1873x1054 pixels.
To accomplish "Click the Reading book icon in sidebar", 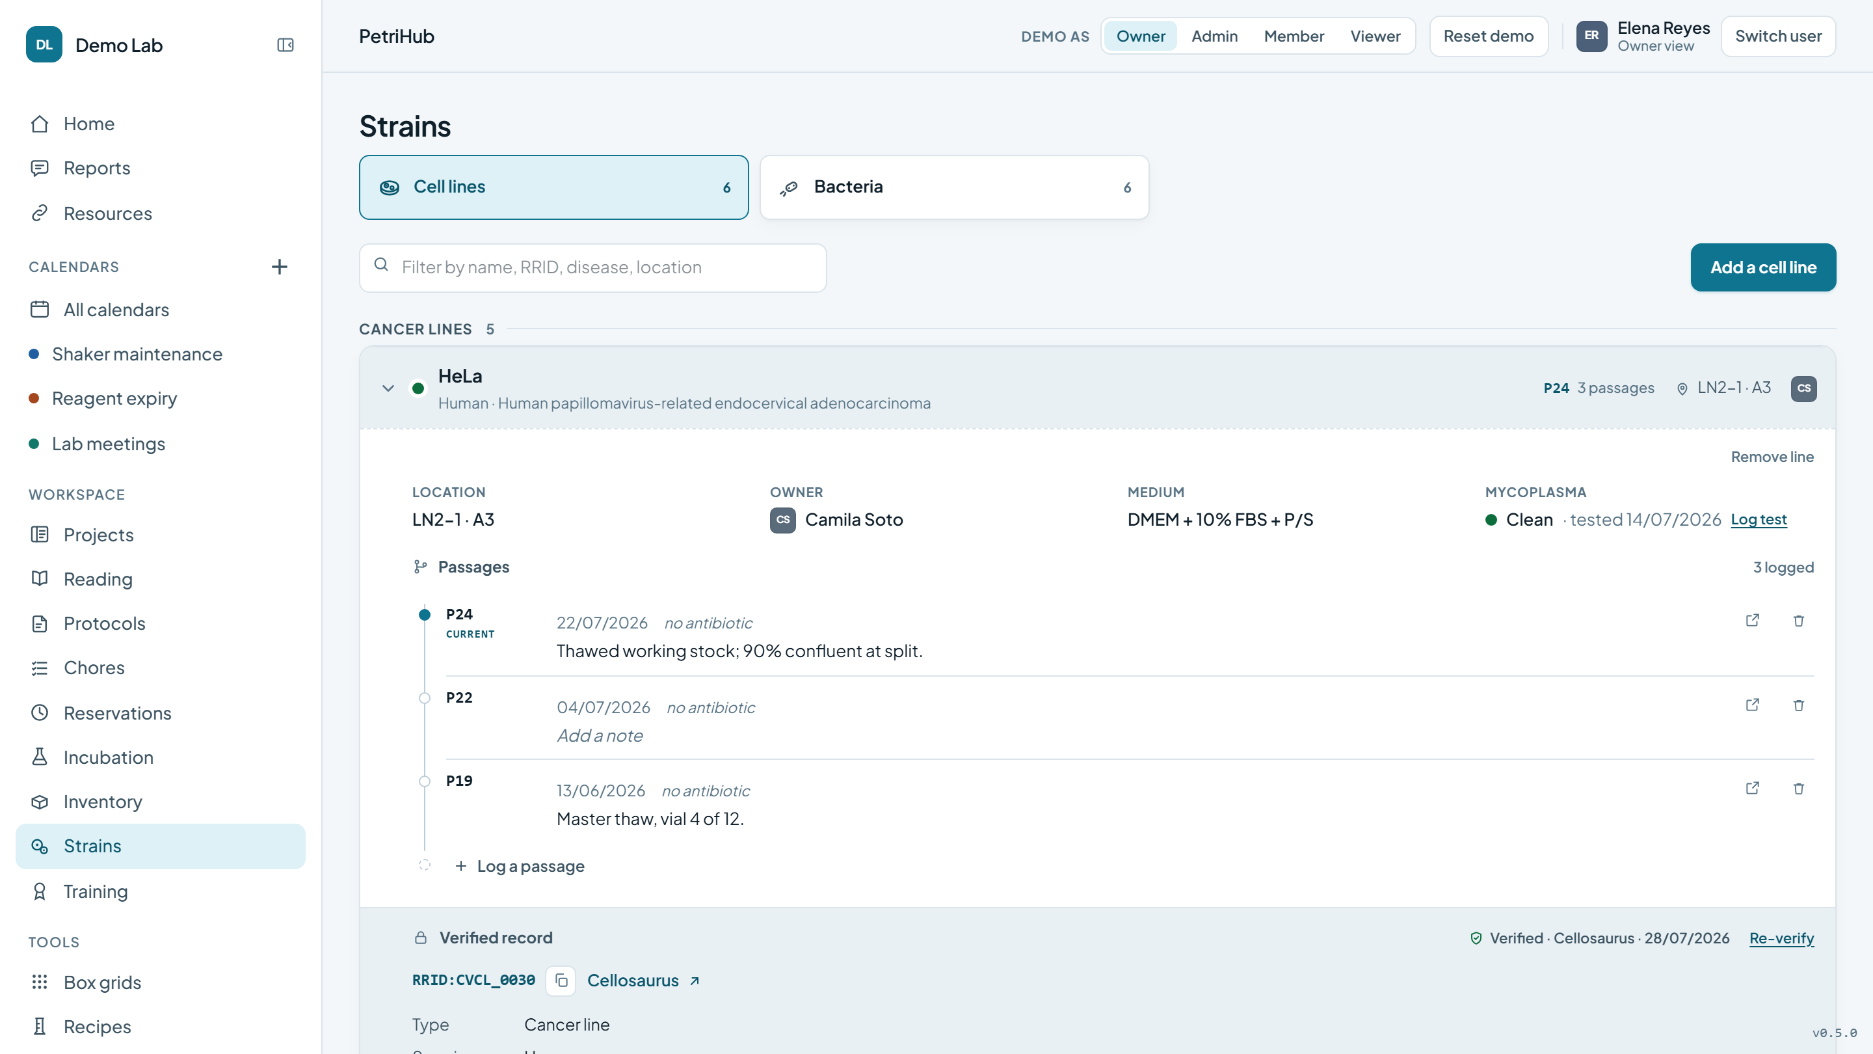I will click(40, 579).
